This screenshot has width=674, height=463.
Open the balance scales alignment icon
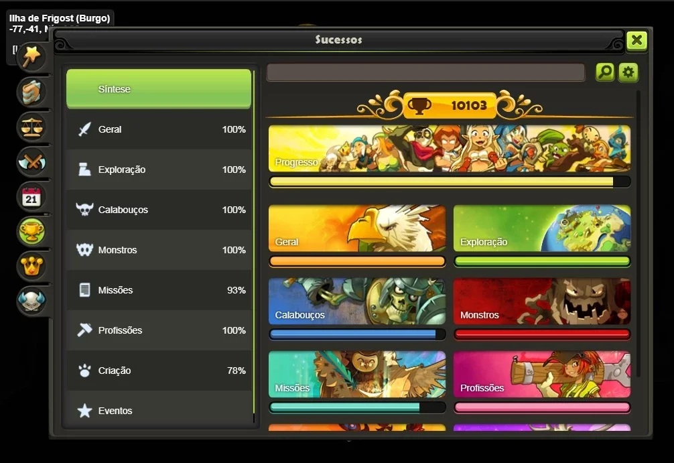tap(31, 127)
